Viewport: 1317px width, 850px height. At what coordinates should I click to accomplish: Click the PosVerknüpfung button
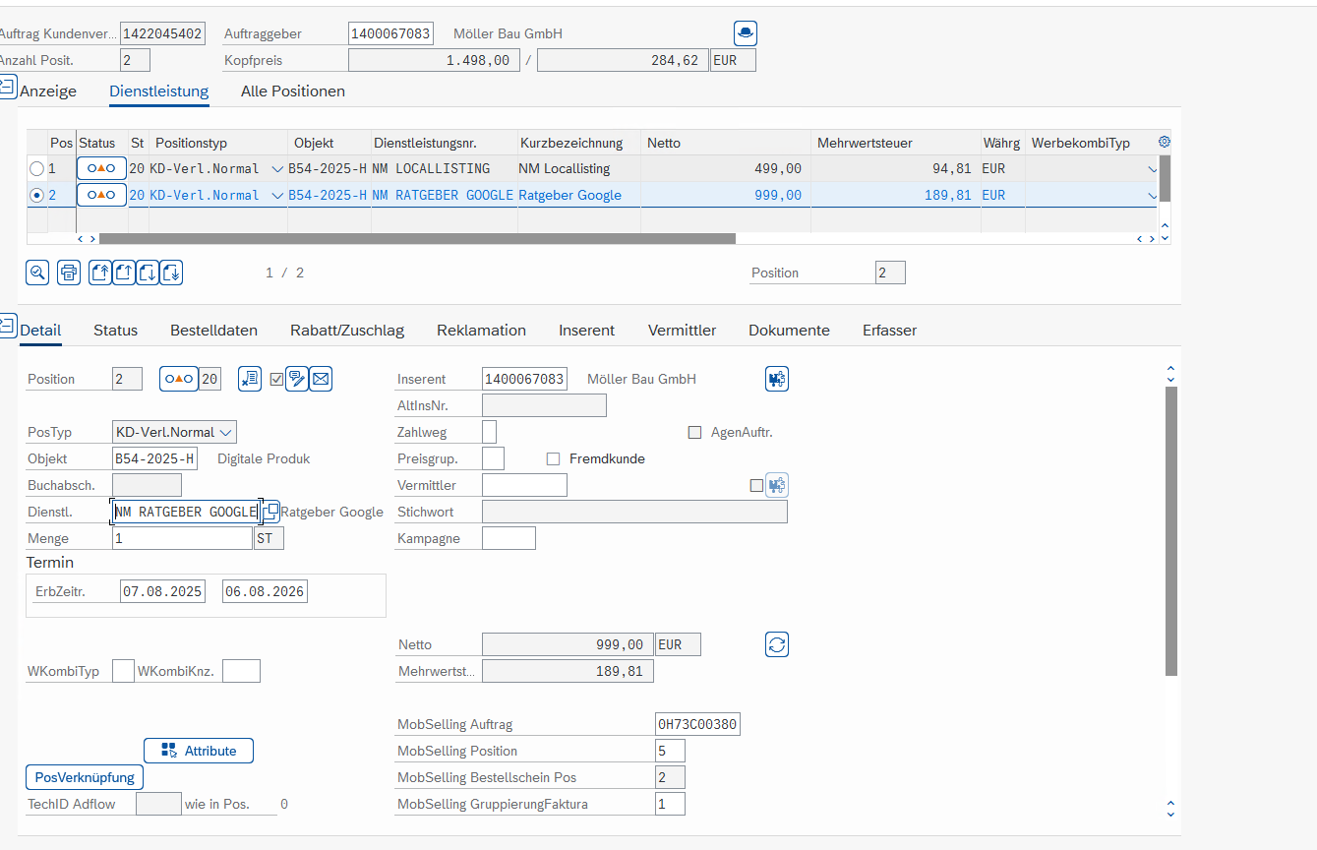[85, 777]
